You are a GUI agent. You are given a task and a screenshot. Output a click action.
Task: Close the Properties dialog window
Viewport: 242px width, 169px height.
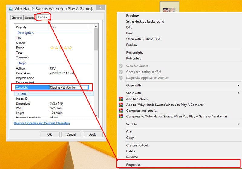click(x=101, y=8)
